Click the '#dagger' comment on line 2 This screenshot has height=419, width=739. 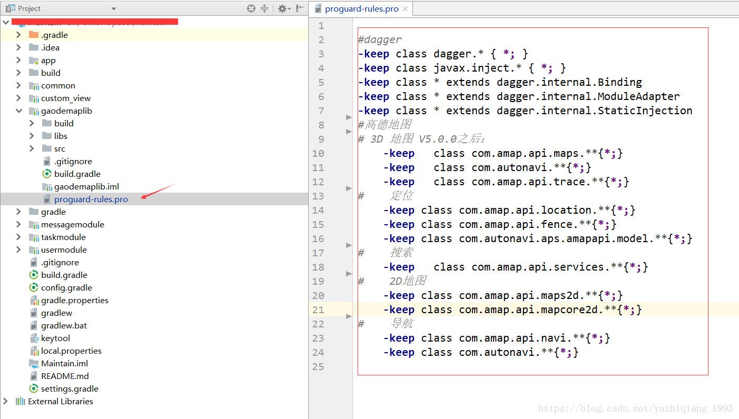(380, 39)
